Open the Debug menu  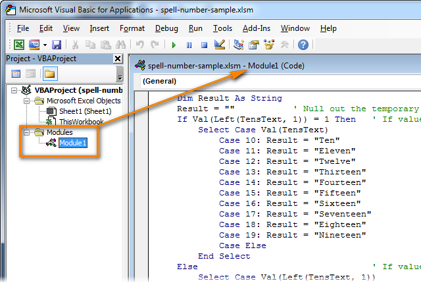pyautogui.click(x=166, y=28)
